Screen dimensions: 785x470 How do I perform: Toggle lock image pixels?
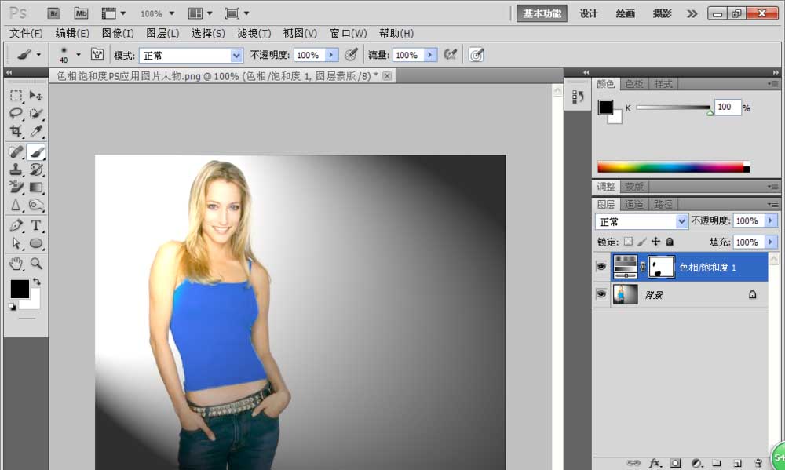pos(642,242)
